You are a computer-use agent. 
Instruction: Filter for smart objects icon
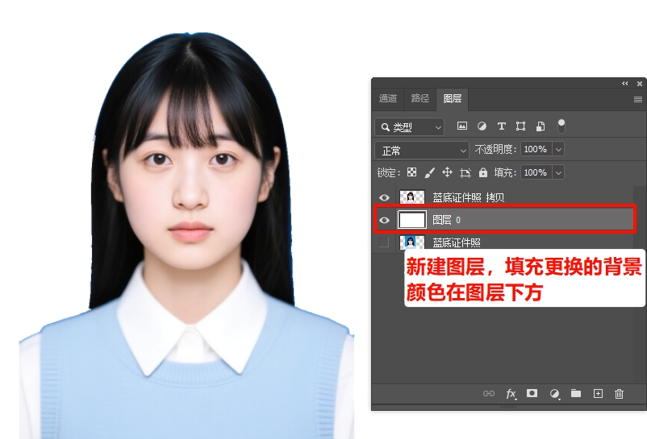pos(541,126)
